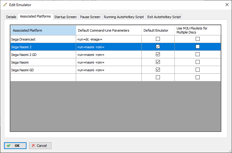
Task: Edit command-line parameters for the Sega Naomi row
Action: (x=109, y=62)
